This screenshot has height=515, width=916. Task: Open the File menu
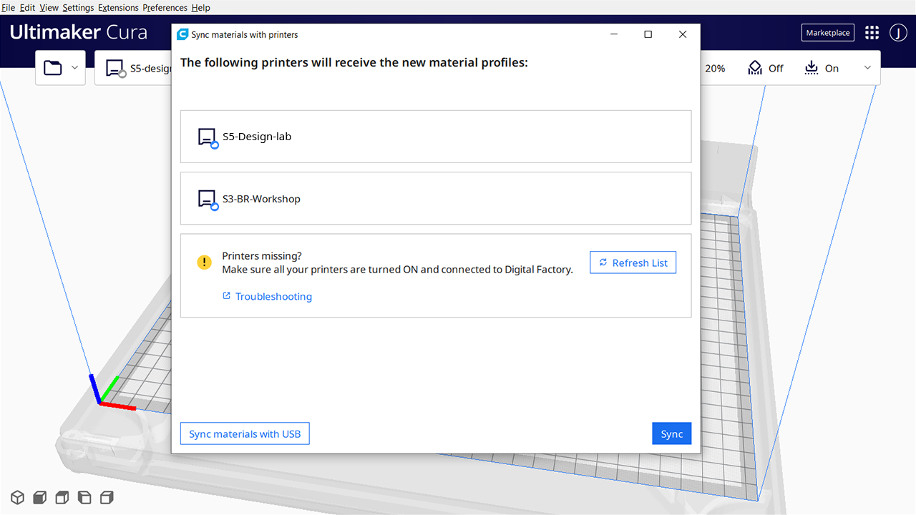[x=9, y=8]
